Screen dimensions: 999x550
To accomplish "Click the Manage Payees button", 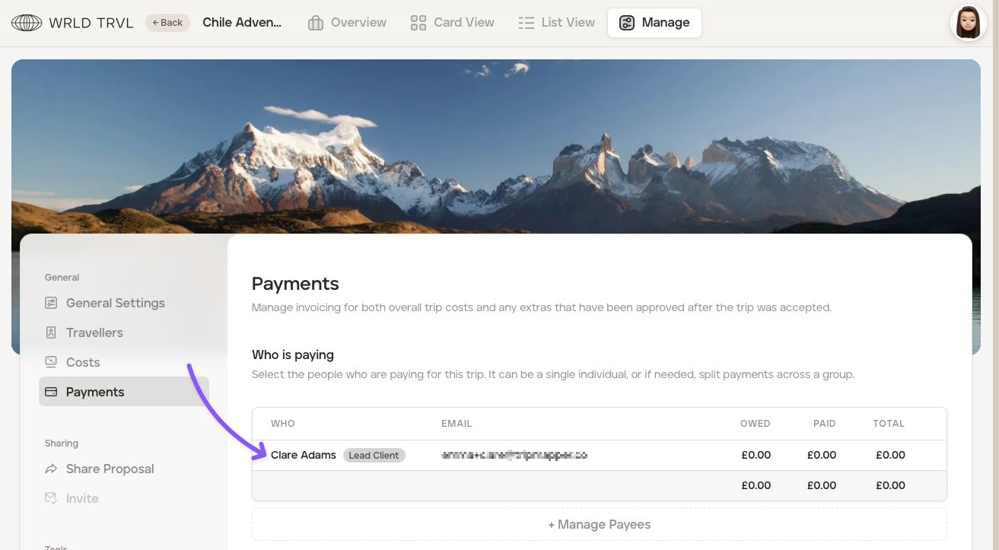I will 599,524.
